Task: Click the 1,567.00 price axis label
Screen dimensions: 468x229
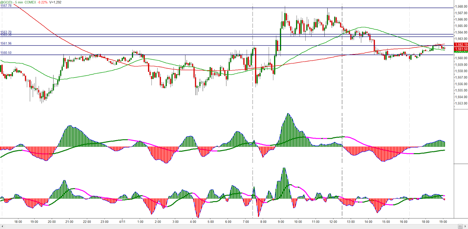Action: pyautogui.click(x=461, y=13)
